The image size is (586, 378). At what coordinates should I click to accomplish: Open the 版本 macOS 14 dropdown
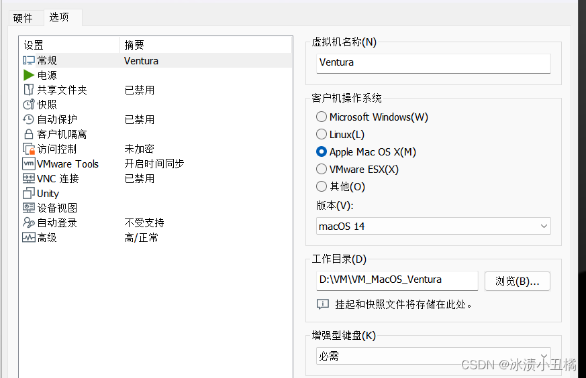[x=434, y=226]
